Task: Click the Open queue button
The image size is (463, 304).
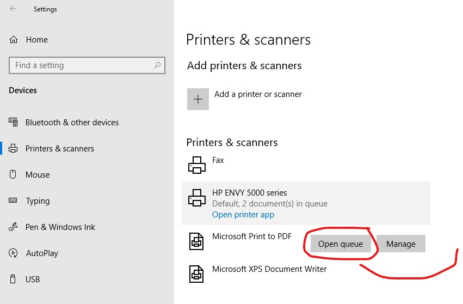Action: click(341, 244)
